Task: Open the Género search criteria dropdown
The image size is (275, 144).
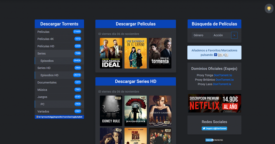Action: (x=201, y=35)
